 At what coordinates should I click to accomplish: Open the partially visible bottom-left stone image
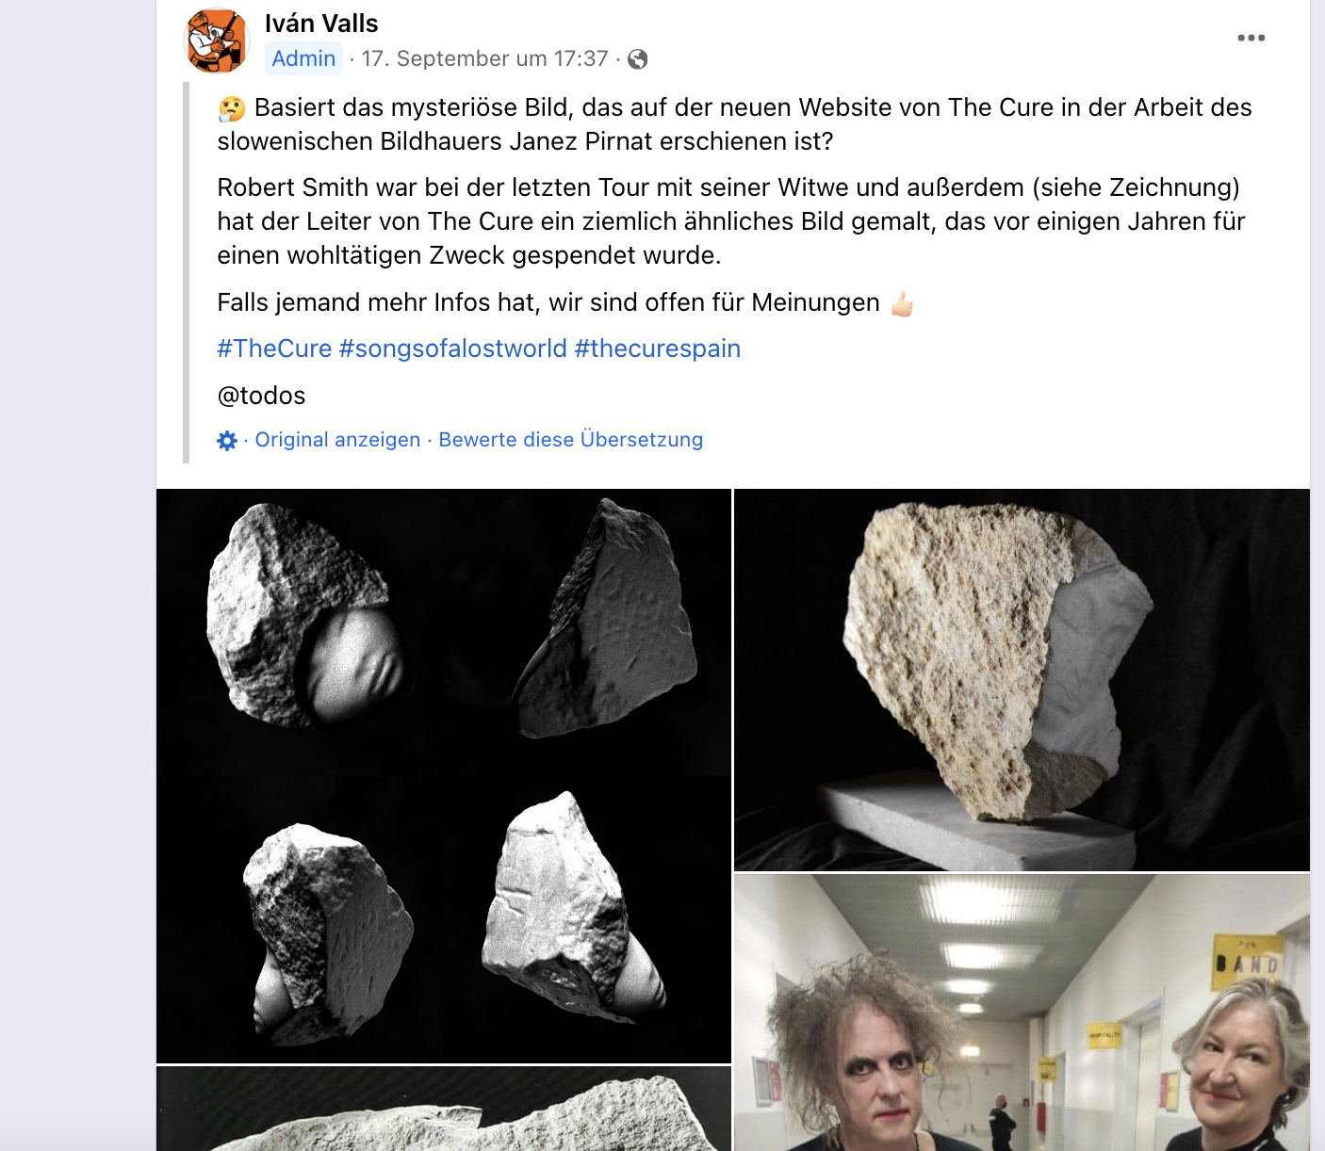(x=444, y=1109)
